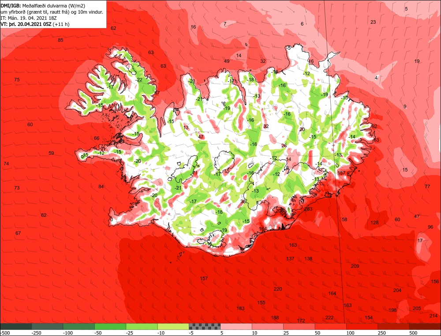This screenshot has width=441, height=336.
Task: Pick the legend color between 100 and 250
Action: click(362, 326)
